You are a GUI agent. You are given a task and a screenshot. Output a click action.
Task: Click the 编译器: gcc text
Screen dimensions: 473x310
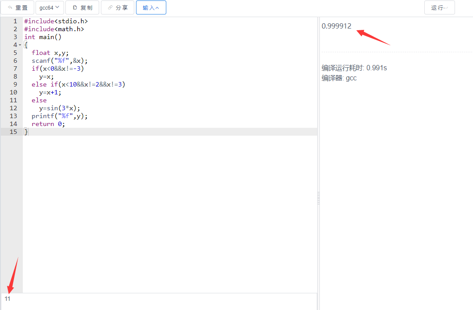click(339, 78)
